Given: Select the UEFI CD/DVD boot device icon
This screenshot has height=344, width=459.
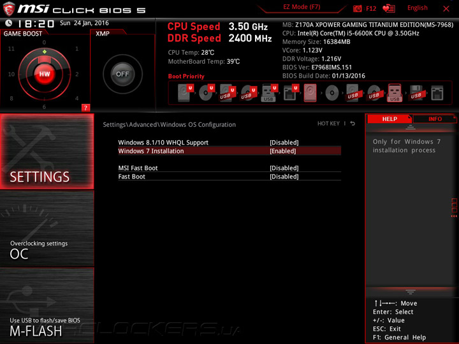Looking at the screenshot, I should click(207, 93).
